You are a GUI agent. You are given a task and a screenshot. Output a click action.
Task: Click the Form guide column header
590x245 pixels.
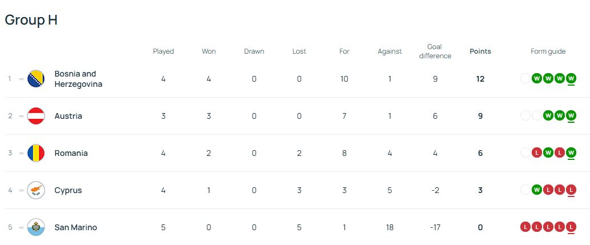pyautogui.click(x=548, y=51)
